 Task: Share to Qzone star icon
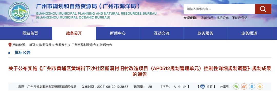tap(260, 87)
